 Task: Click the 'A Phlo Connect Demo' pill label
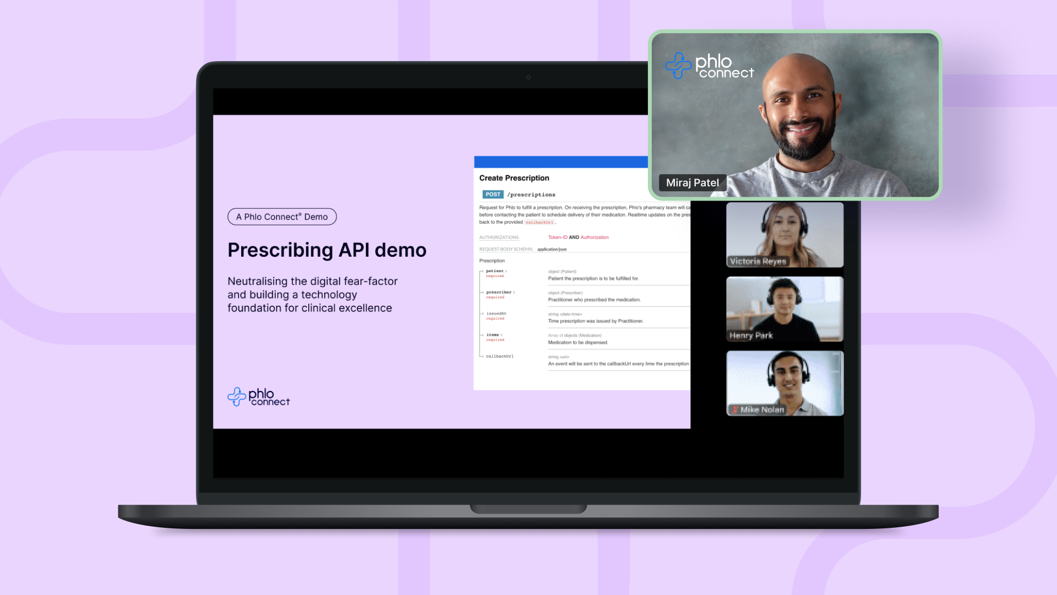coord(282,217)
